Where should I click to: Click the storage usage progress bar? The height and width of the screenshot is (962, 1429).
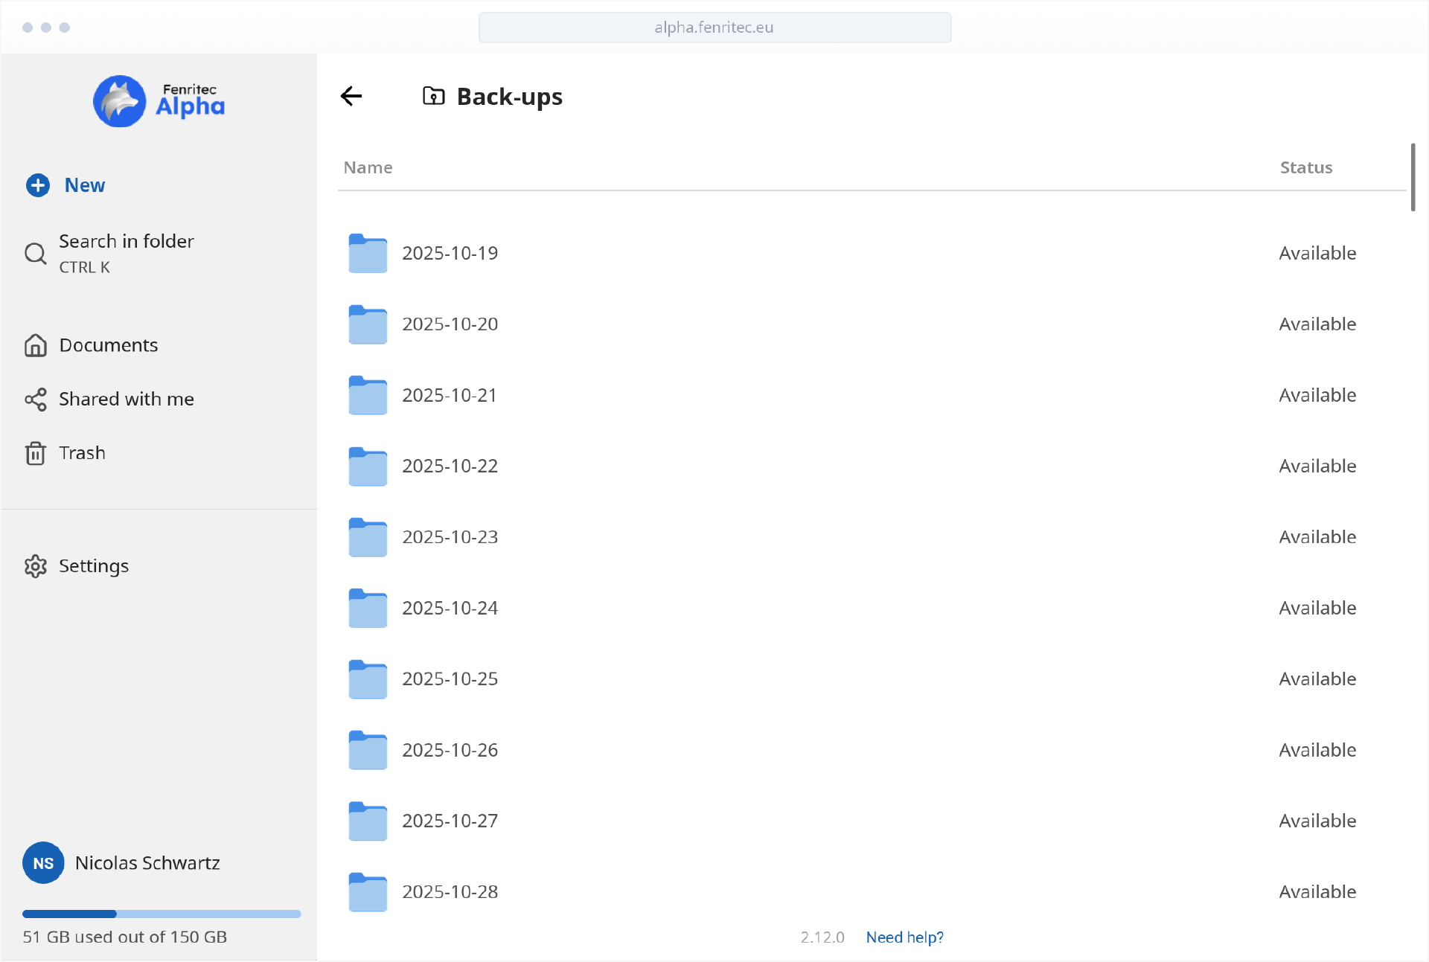pos(162,914)
